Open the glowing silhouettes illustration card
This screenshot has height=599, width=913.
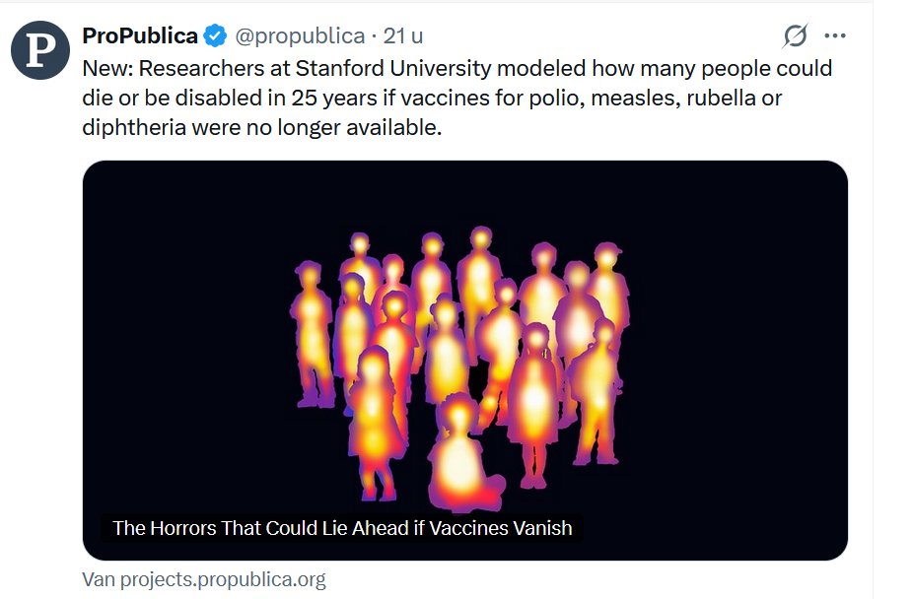[464, 360]
